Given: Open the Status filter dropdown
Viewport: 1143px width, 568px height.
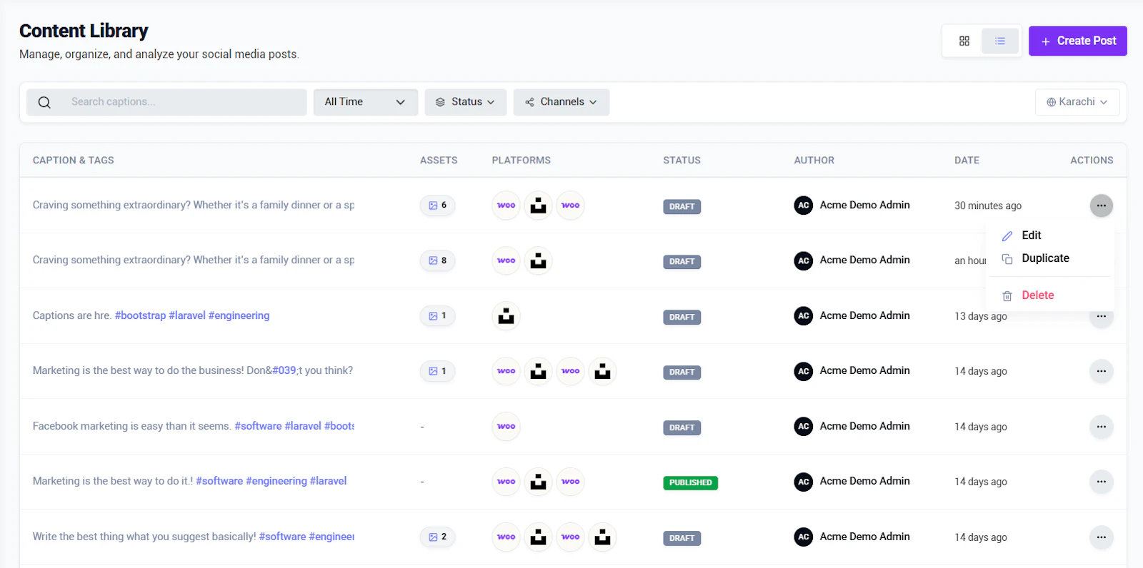Looking at the screenshot, I should pyautogui.click(x=465, y=102).
